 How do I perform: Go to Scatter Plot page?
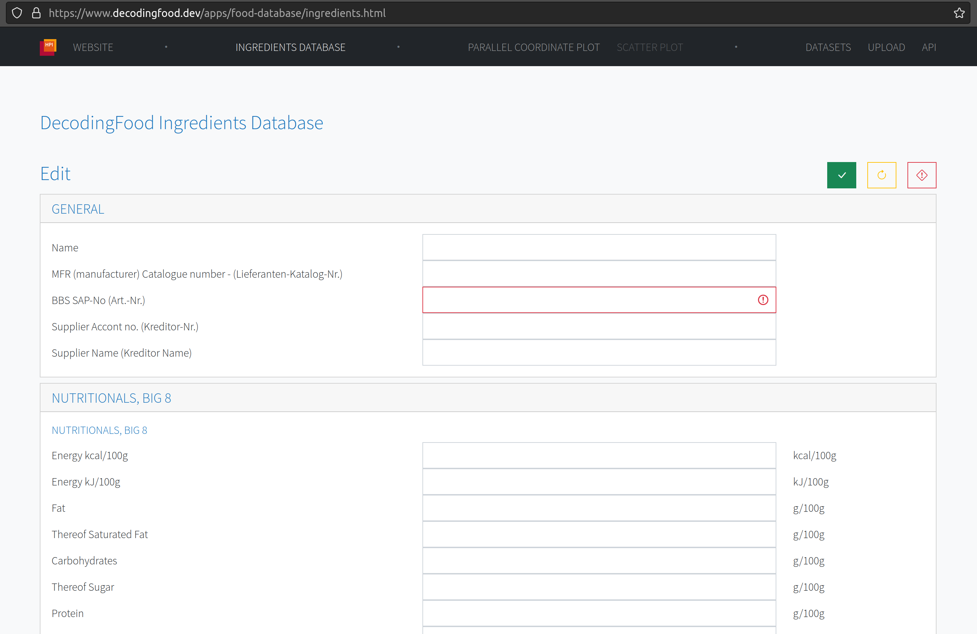[x=649, y=47]
